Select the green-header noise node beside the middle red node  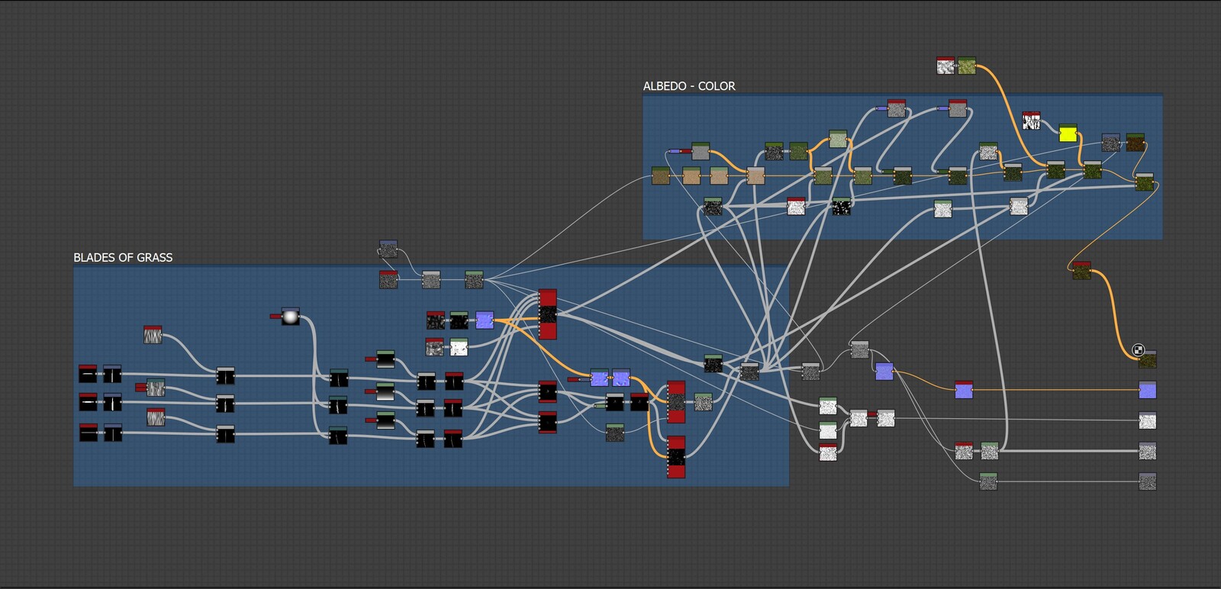[x=703, y=402]
